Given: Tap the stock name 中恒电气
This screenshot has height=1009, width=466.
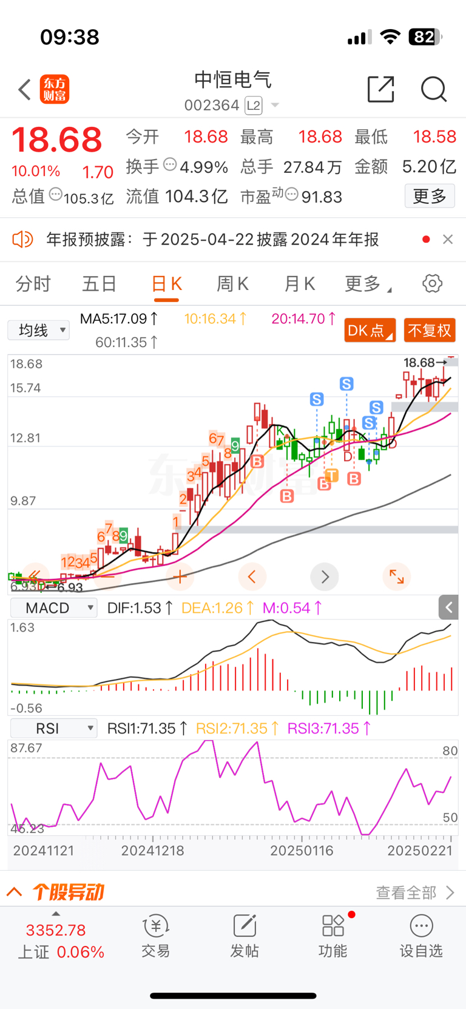Looking at the screenshot, I should pyautogui.click(x=232, y=79).
